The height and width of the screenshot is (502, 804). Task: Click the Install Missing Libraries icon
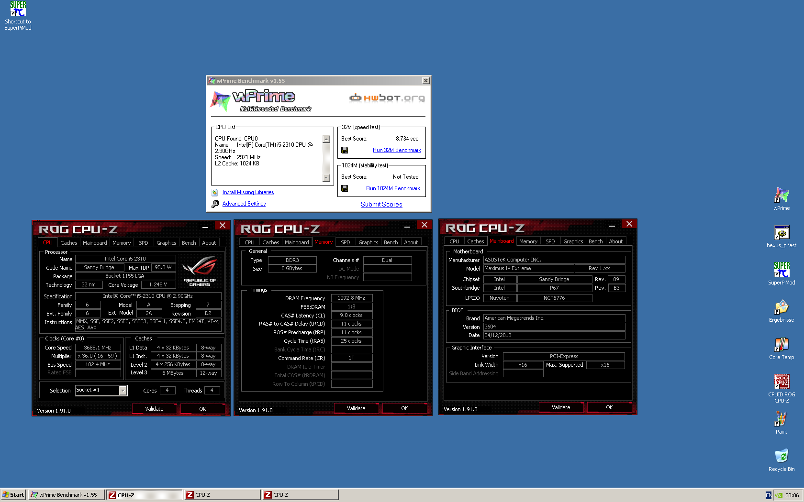[x=215, y=192]
